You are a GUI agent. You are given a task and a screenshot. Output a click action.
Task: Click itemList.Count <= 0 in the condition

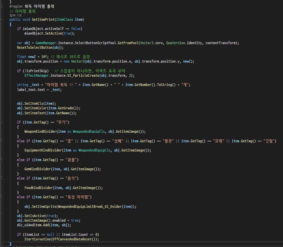[80, 235]
